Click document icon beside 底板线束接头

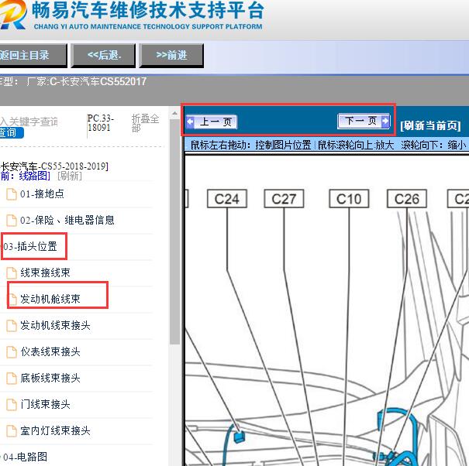12,379
